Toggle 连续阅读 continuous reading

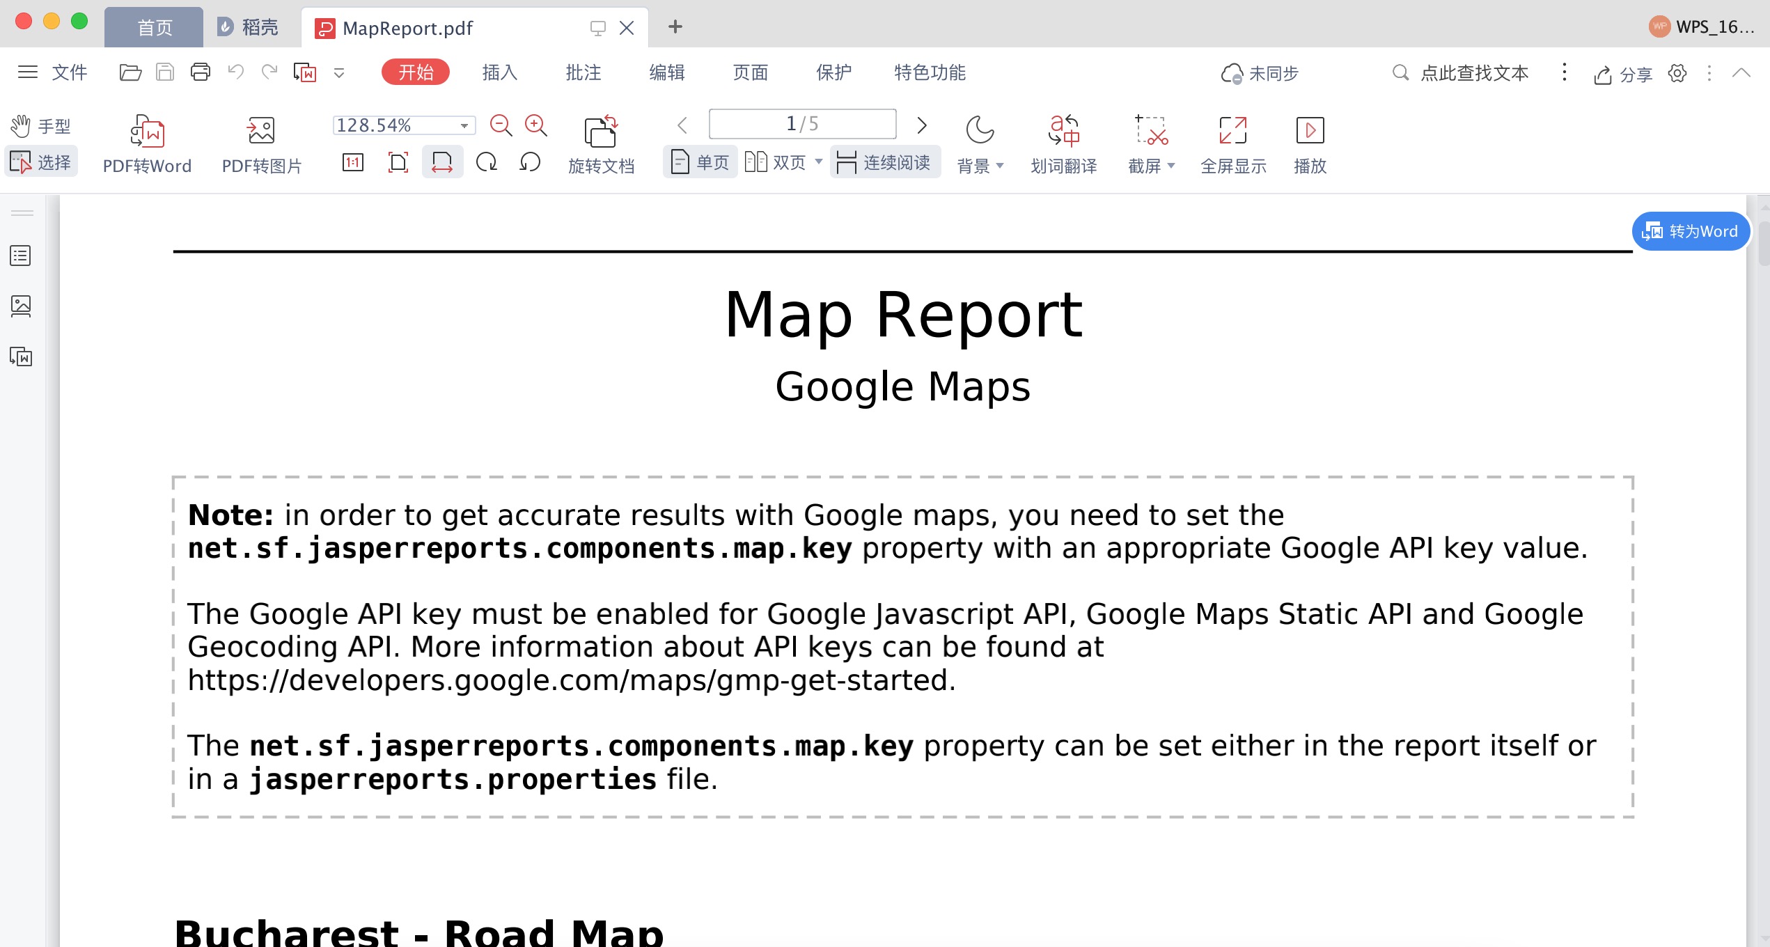pyautogui.click(x=884, y=162)
